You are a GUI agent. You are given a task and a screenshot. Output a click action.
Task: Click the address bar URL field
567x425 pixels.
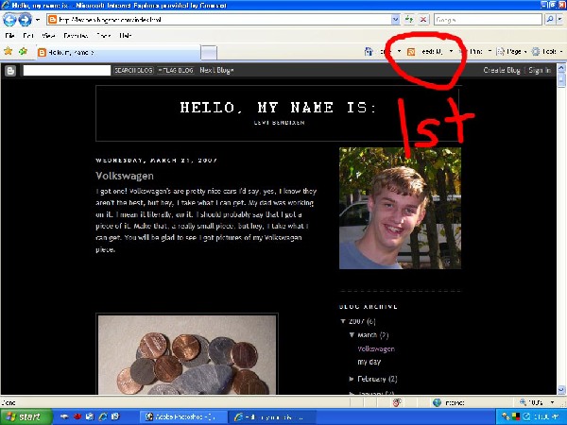click(x=219, y=20)
